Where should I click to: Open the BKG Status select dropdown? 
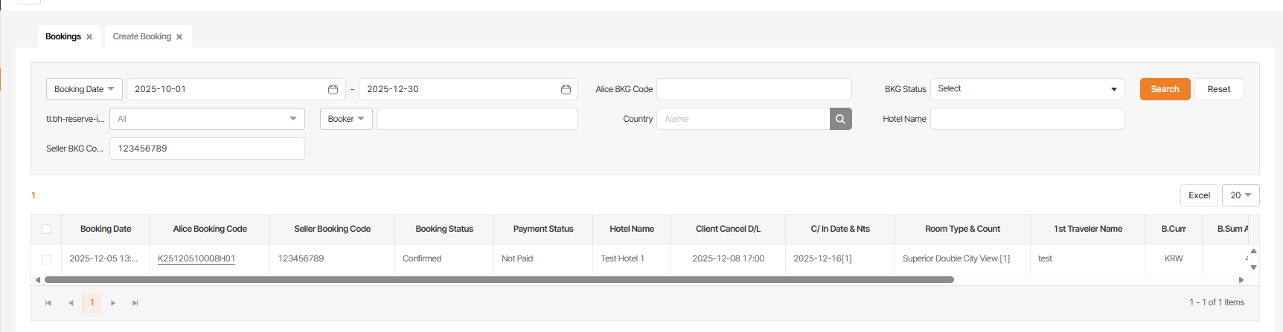click(x=1026, y=89)
